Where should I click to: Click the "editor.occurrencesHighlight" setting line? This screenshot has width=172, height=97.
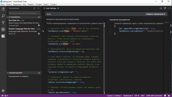coord(66,82)
